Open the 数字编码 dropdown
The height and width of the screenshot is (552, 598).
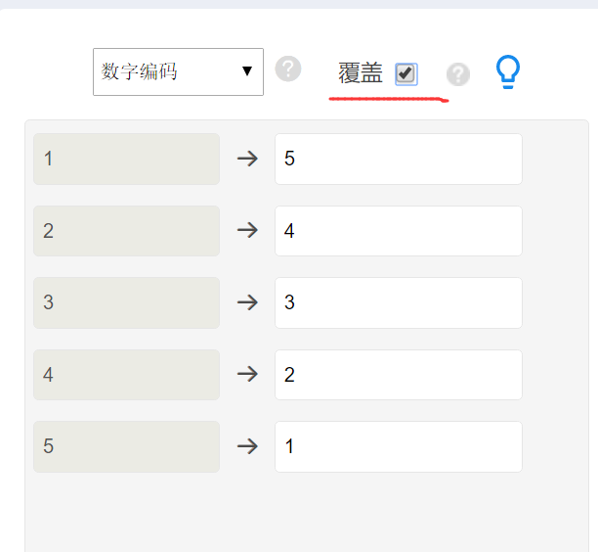coord(178,71)
